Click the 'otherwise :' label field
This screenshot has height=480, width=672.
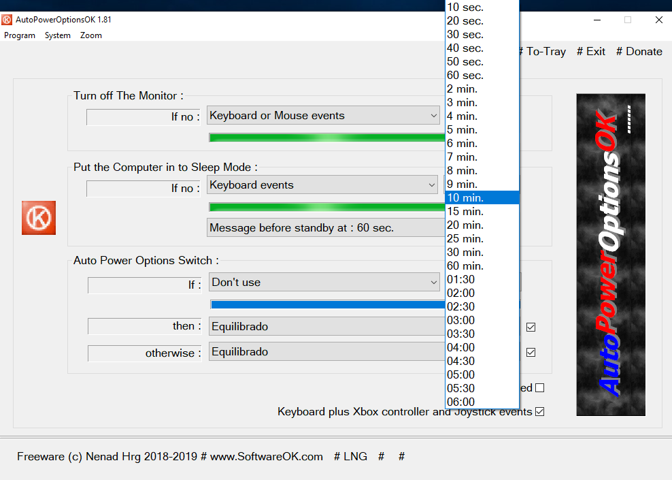(145, 353)
